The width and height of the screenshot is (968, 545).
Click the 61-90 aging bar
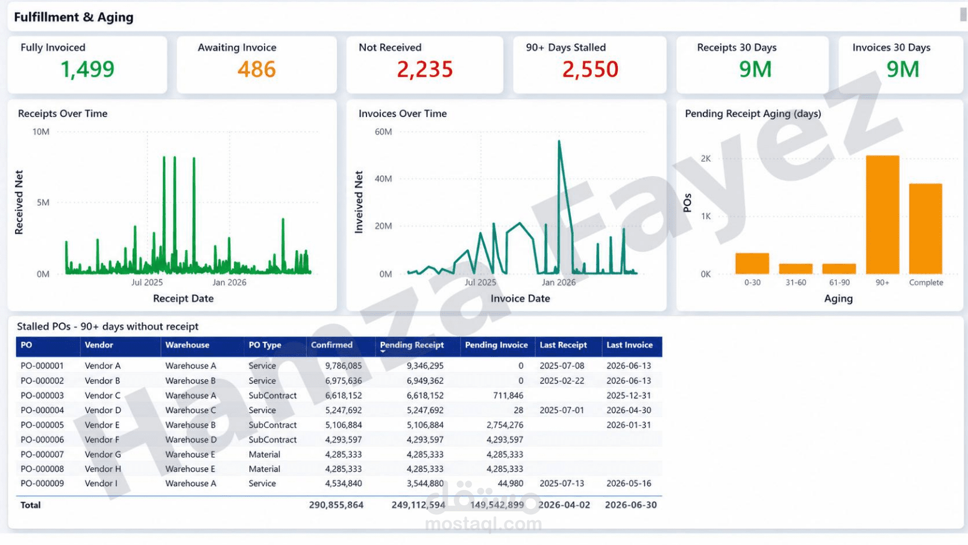click(839, 269)
